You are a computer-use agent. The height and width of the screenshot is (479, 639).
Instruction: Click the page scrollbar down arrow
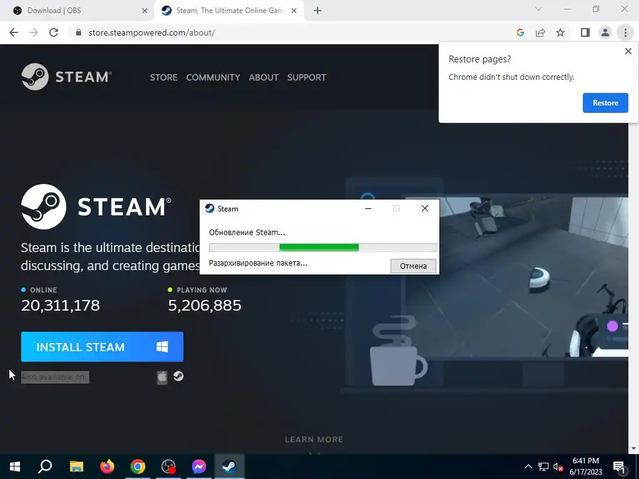633,449
